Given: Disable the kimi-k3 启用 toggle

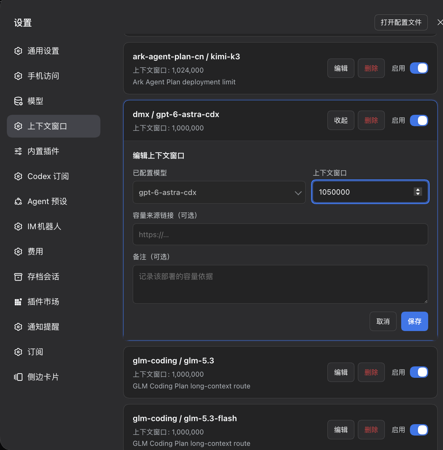Looking at the screenshot, I should point(419,68).
